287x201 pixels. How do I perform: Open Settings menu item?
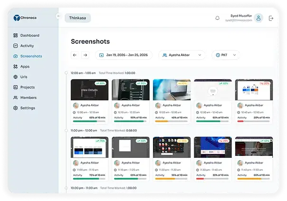point(24,108)
